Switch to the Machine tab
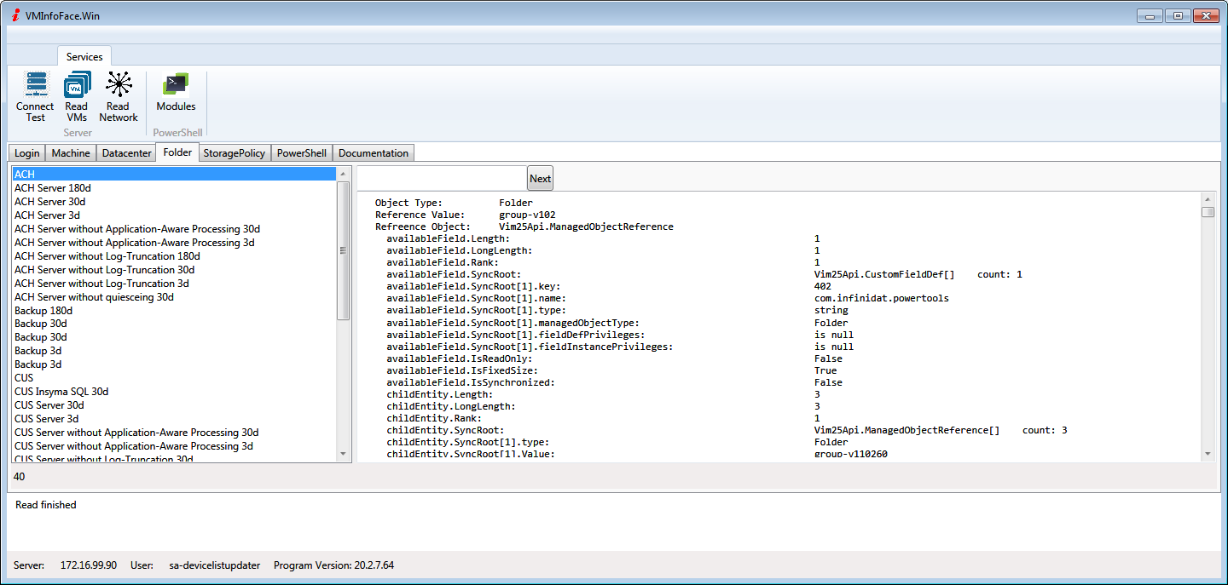The image size is (1228, 585). (71, 153)
